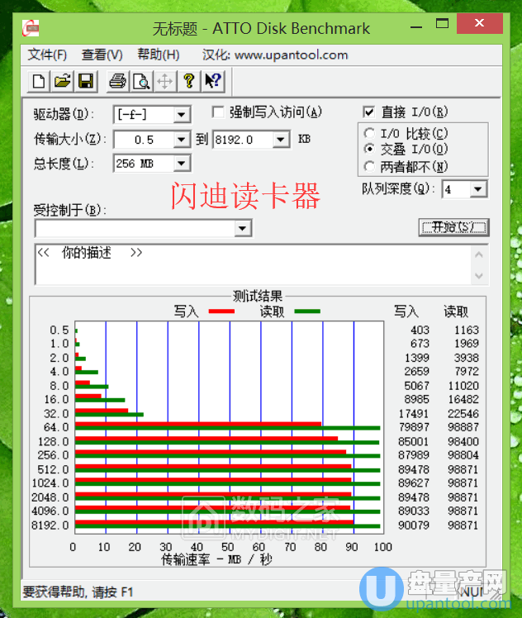Open the 总长度 256 MB dropdown
The height and width of the screenshot is (618, 522).
coord(182,164)
